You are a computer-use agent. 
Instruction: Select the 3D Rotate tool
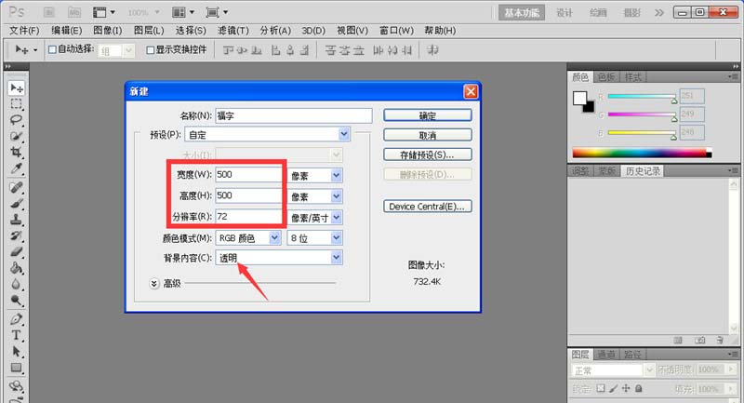pyautogui.click(x=16, y=386)
